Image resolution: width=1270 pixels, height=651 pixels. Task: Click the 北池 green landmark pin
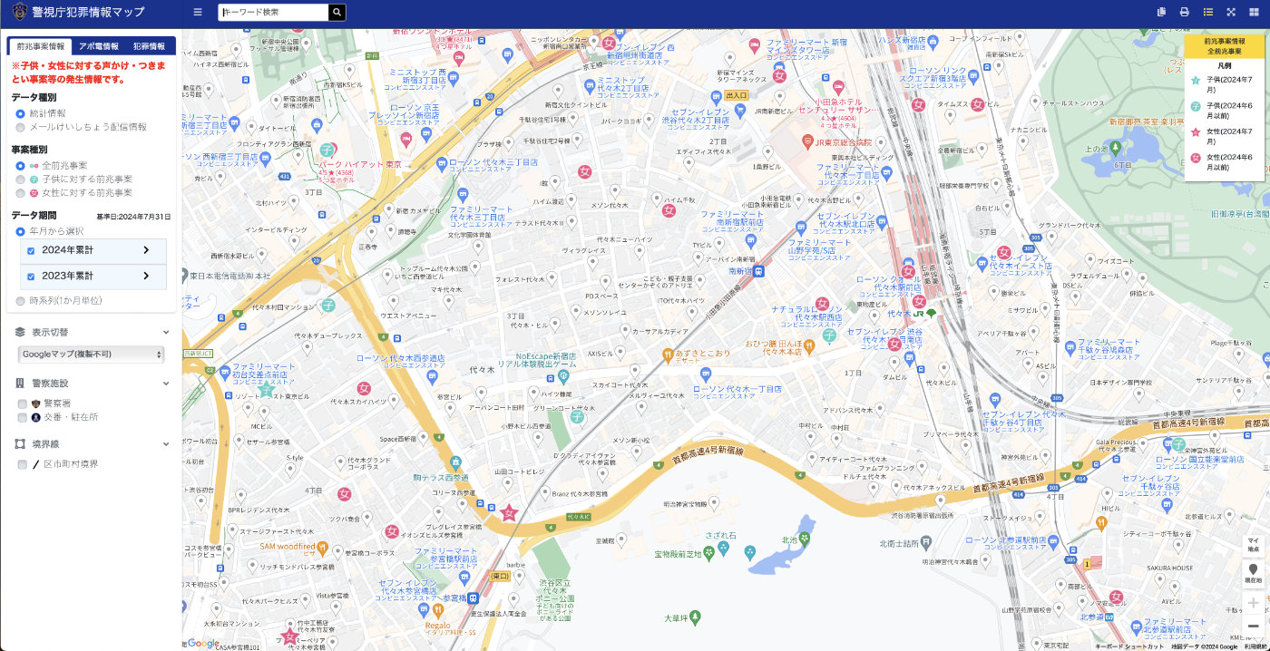(x=804, y=539)
